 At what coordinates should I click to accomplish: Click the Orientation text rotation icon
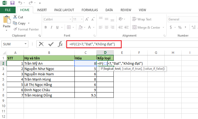(x=121, y=19)
